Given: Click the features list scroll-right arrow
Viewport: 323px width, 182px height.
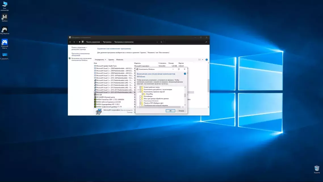Looking at the screenshot, I should pyautogui.click(x=183, y=107).
